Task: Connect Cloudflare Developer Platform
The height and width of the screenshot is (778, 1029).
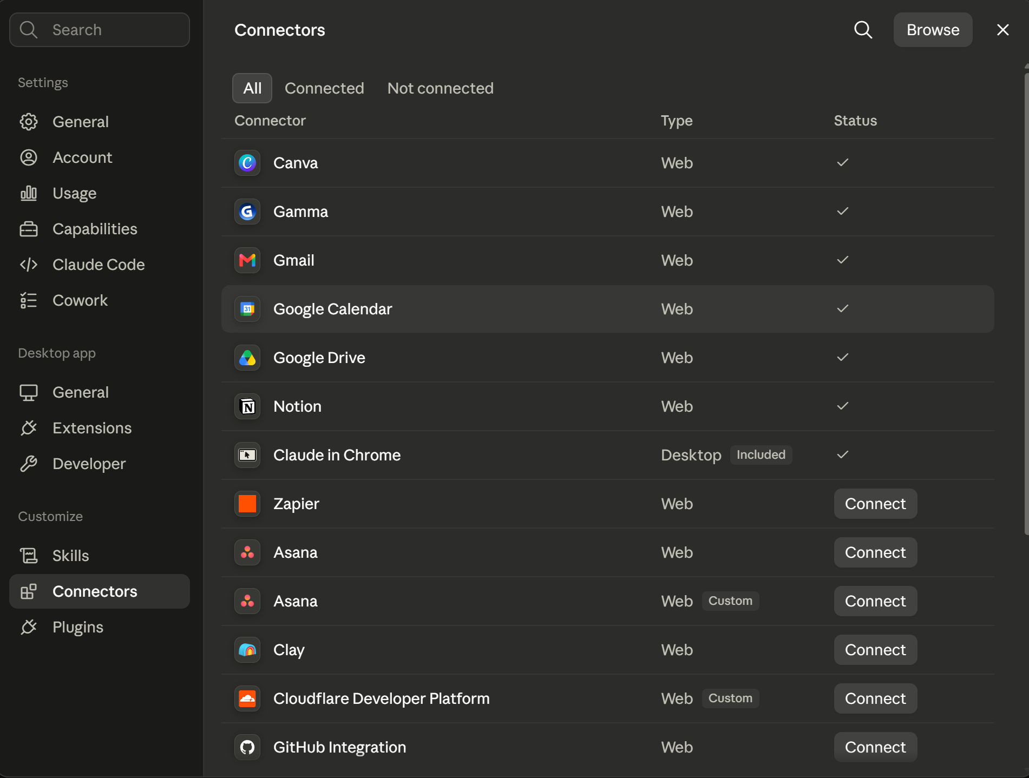Action: (x=875, y=698)
